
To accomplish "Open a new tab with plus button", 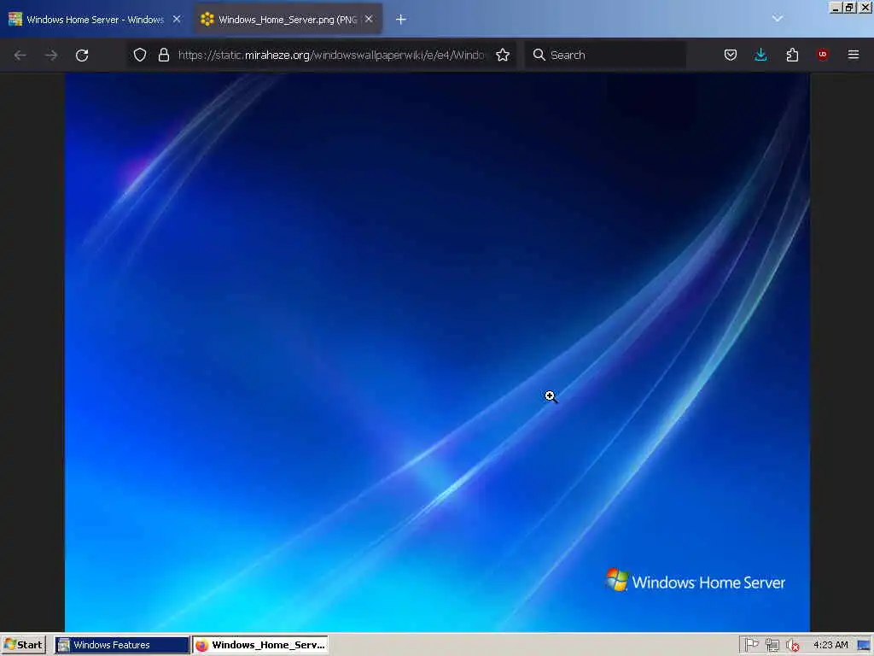I will click(401, 20).
